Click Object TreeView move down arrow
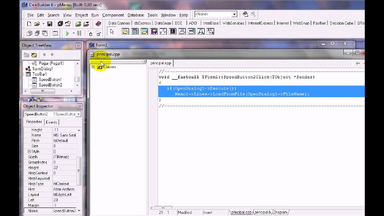The height and width of the screenshot is (216, 384). [52, 55]
